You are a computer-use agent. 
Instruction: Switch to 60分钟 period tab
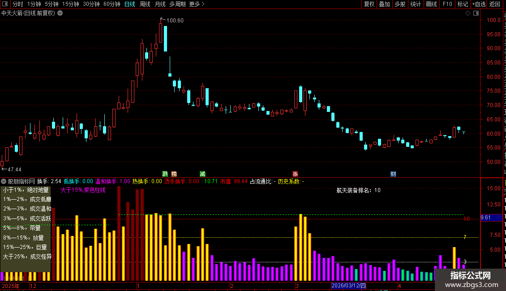111,4
